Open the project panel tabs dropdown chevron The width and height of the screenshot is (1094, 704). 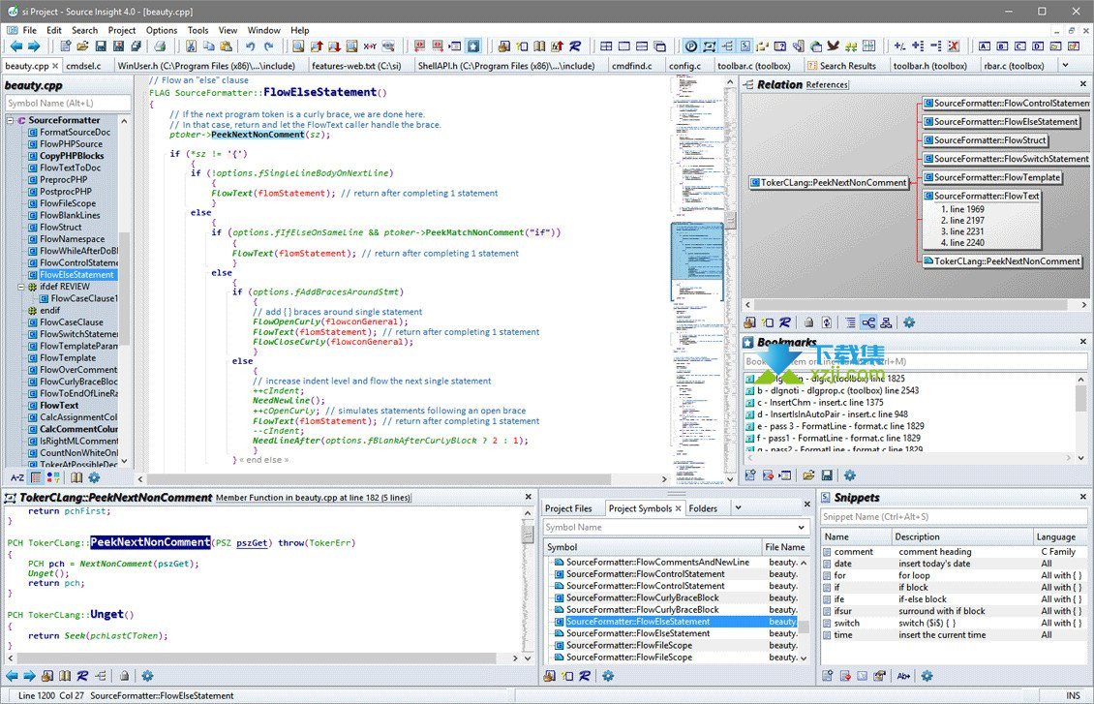(738, 508)
